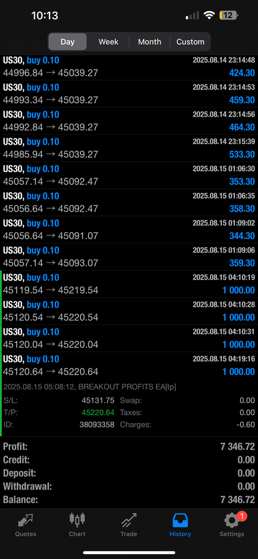This screenshot has height=559, width=258.
Task: Tap the Withdrawal row value
Action: pos(246,486)
